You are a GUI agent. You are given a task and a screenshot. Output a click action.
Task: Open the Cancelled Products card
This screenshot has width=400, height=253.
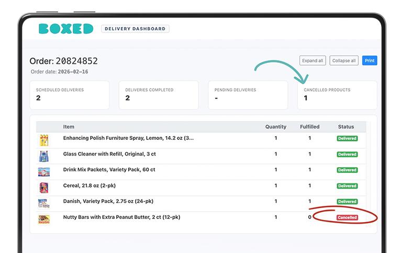click(x=337, y=95)
